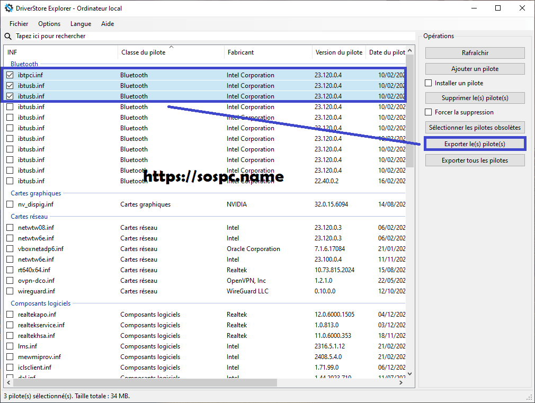Uncheck the ibtpci.inf driver checkbox
This screenshot has width=535, height=403.
point(10,75)
